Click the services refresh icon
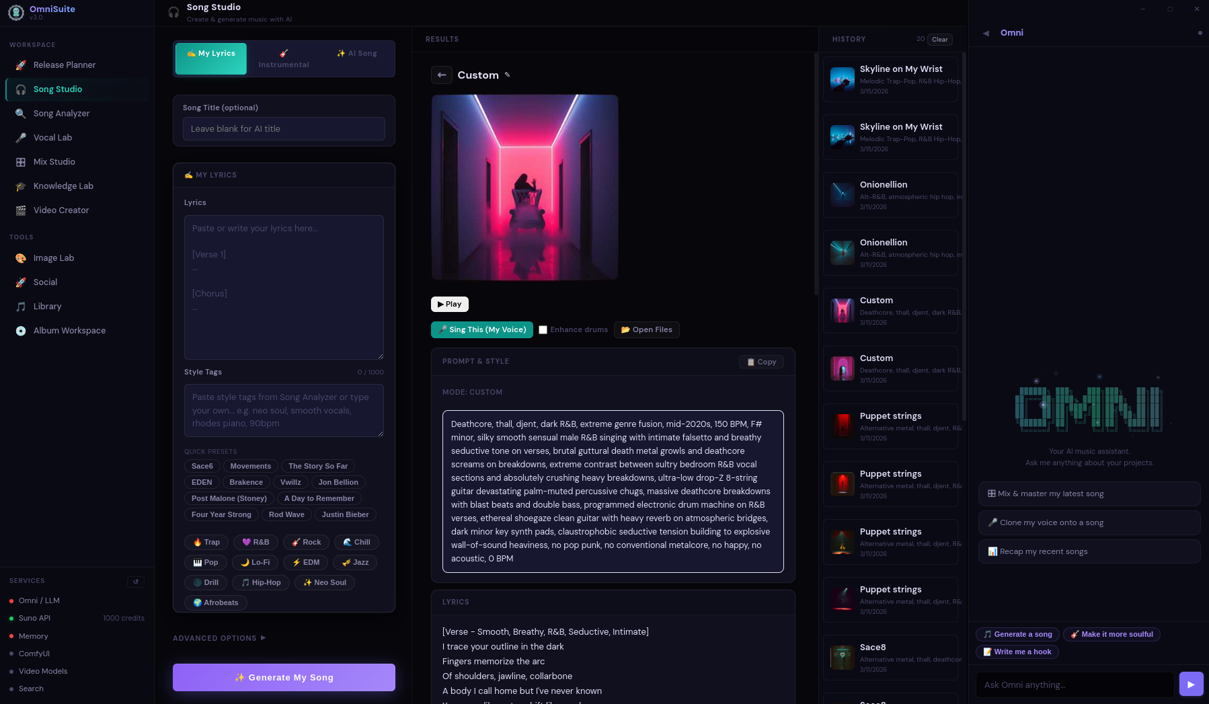 [x=136, y=582]
